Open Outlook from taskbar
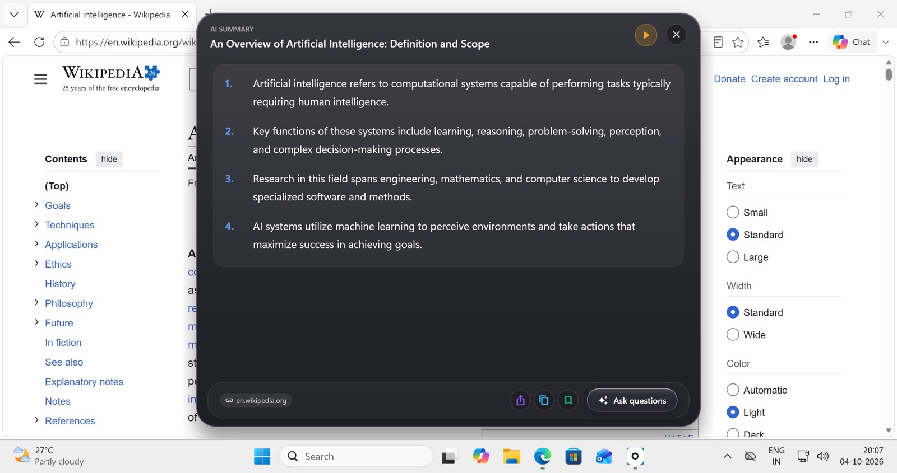Image resolution: width=897 pixels, height=473 pixels. click(x=604, y=456)
